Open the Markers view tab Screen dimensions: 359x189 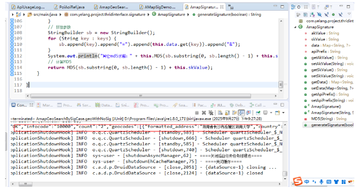pyautogui.click(x=45, y=105)
